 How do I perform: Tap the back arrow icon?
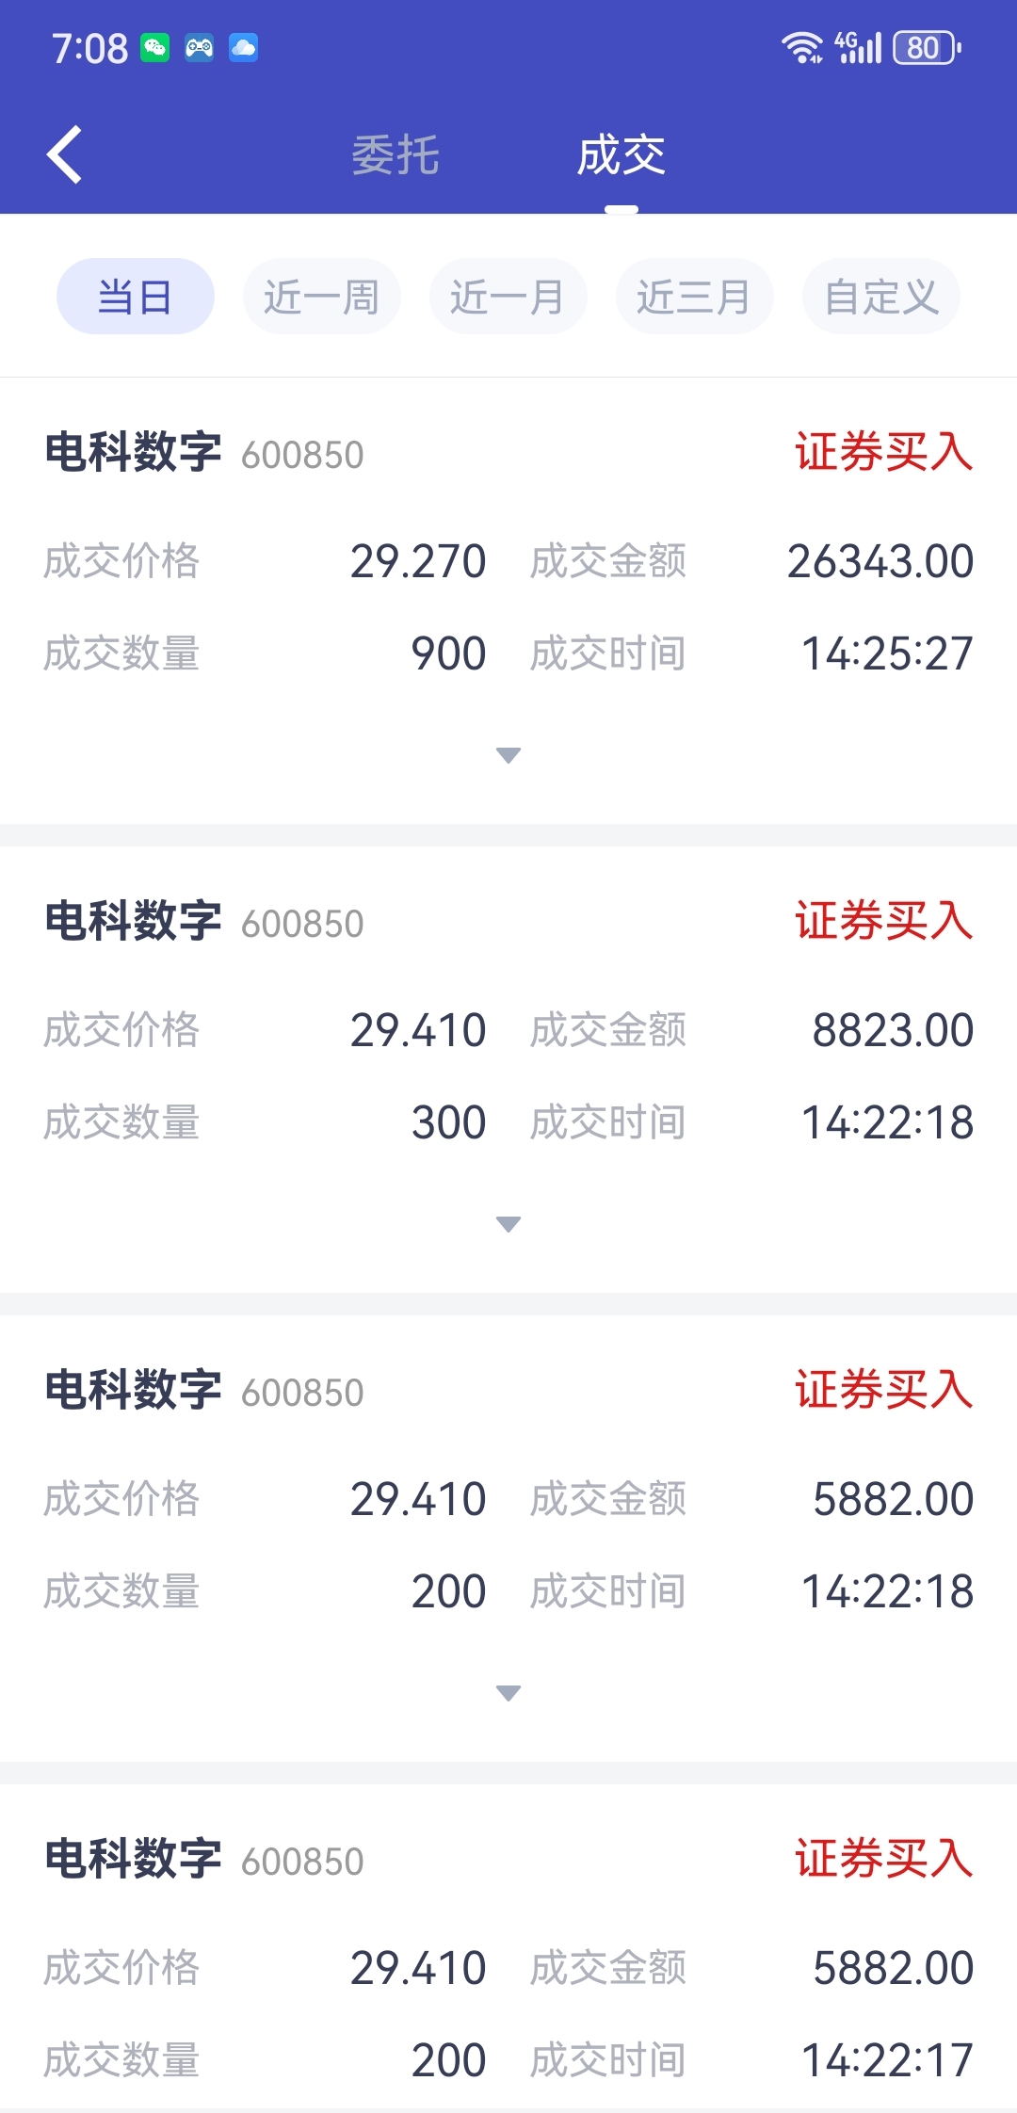pos(65,154)
